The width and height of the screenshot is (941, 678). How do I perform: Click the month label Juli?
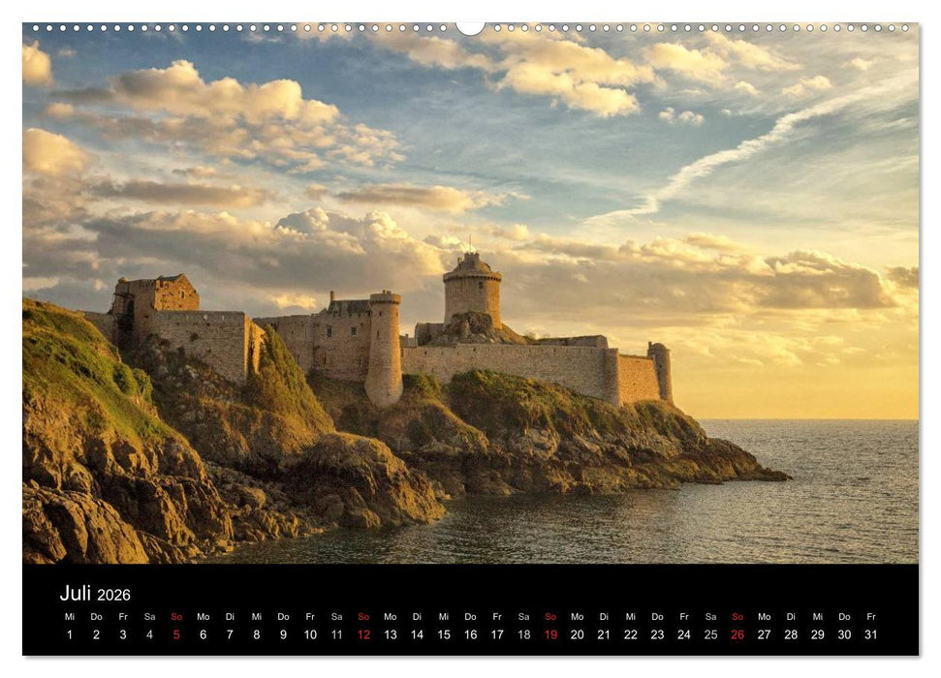[78, 596]
